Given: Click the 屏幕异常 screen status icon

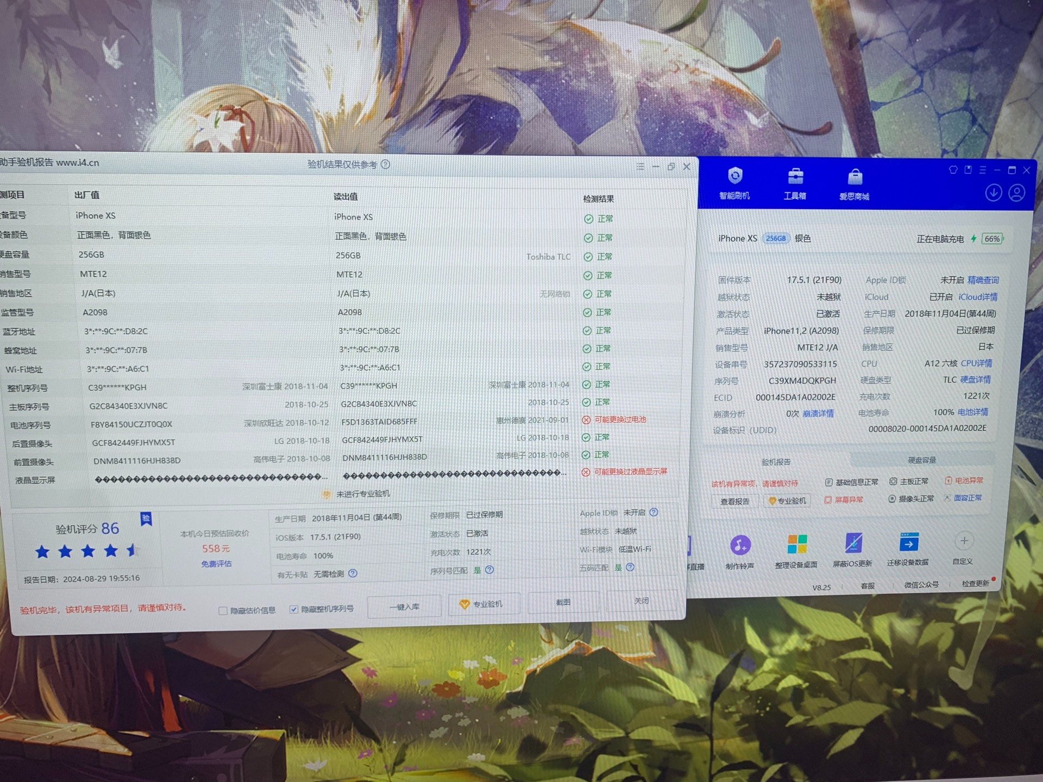Looking at the screenshot, I should [828, 500].
